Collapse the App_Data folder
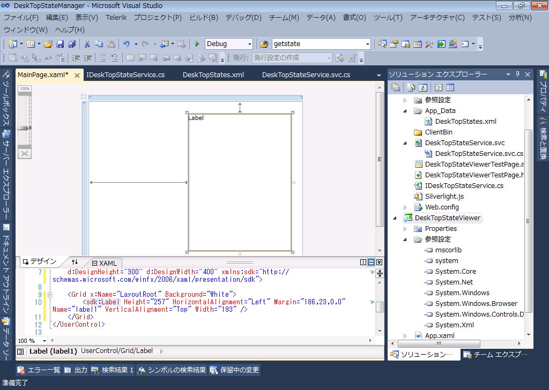Image resolution: width=549 pixels, height=390 pixels. pyautogui.click(x=405, y=111)
